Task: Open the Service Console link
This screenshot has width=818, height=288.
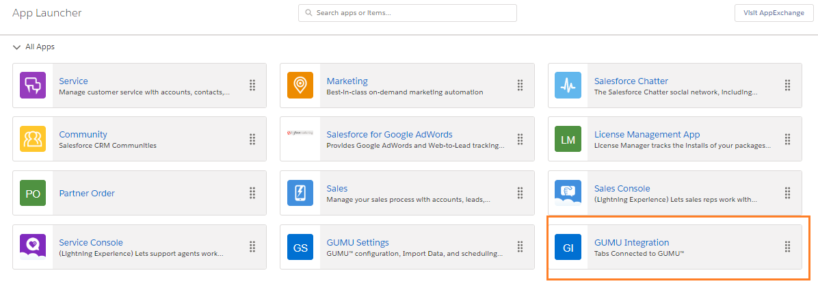Action: coord(91,243)
